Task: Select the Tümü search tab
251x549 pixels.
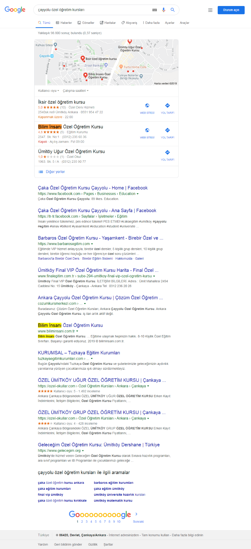Action: point(44,23)
